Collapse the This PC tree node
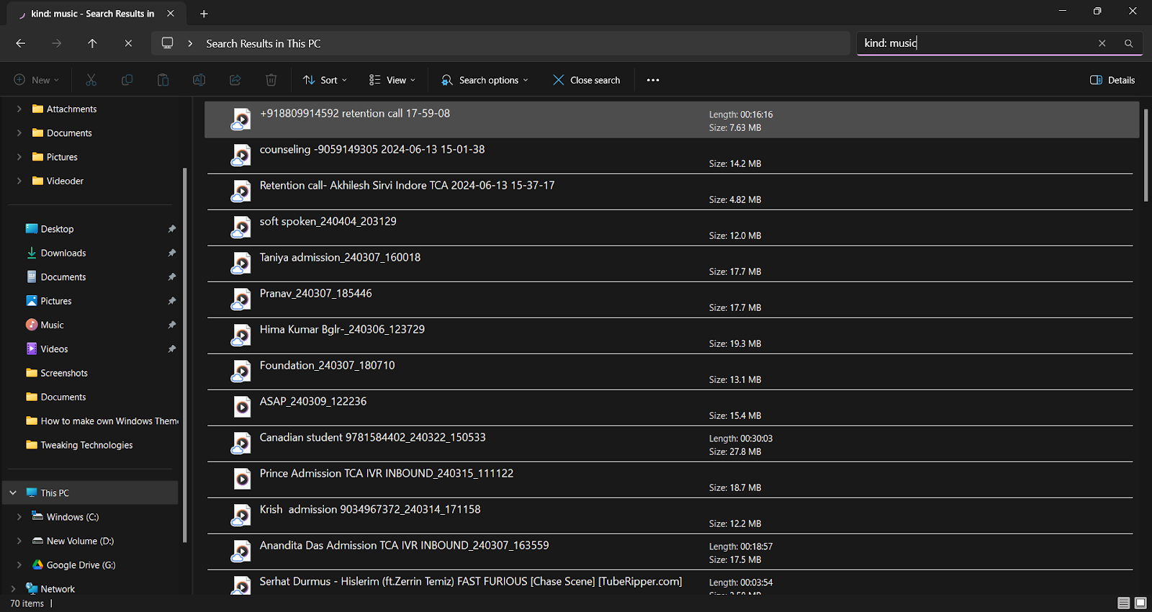 coord(13,492)
